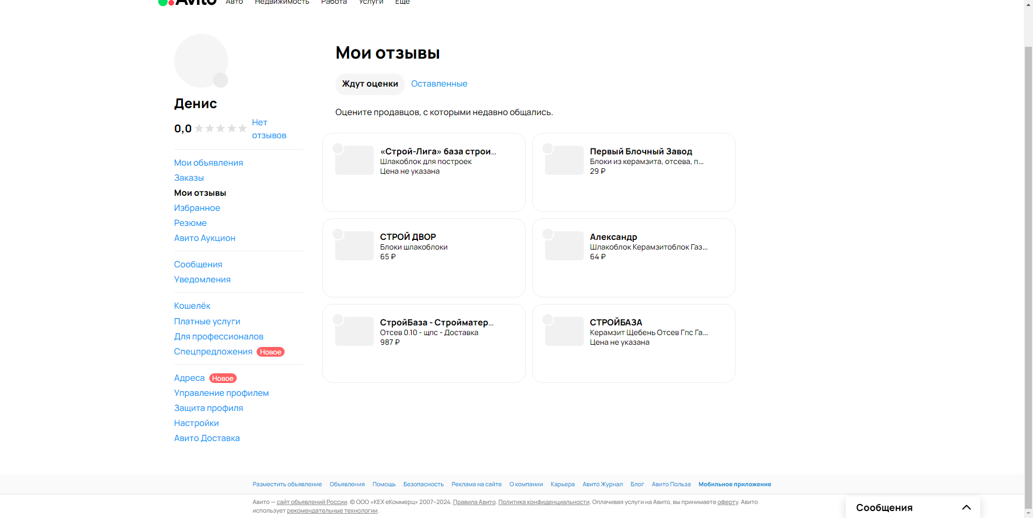Open Авито Доставка in sidebar
Image resolution: width=1033 pixels, height=518 pixels.
(207, 438)
